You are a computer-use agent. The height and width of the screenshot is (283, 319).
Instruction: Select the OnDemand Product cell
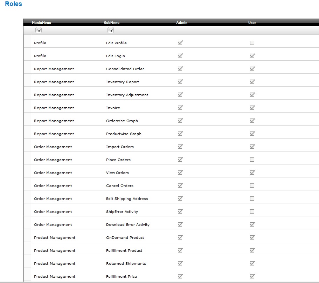coord(125,237)
